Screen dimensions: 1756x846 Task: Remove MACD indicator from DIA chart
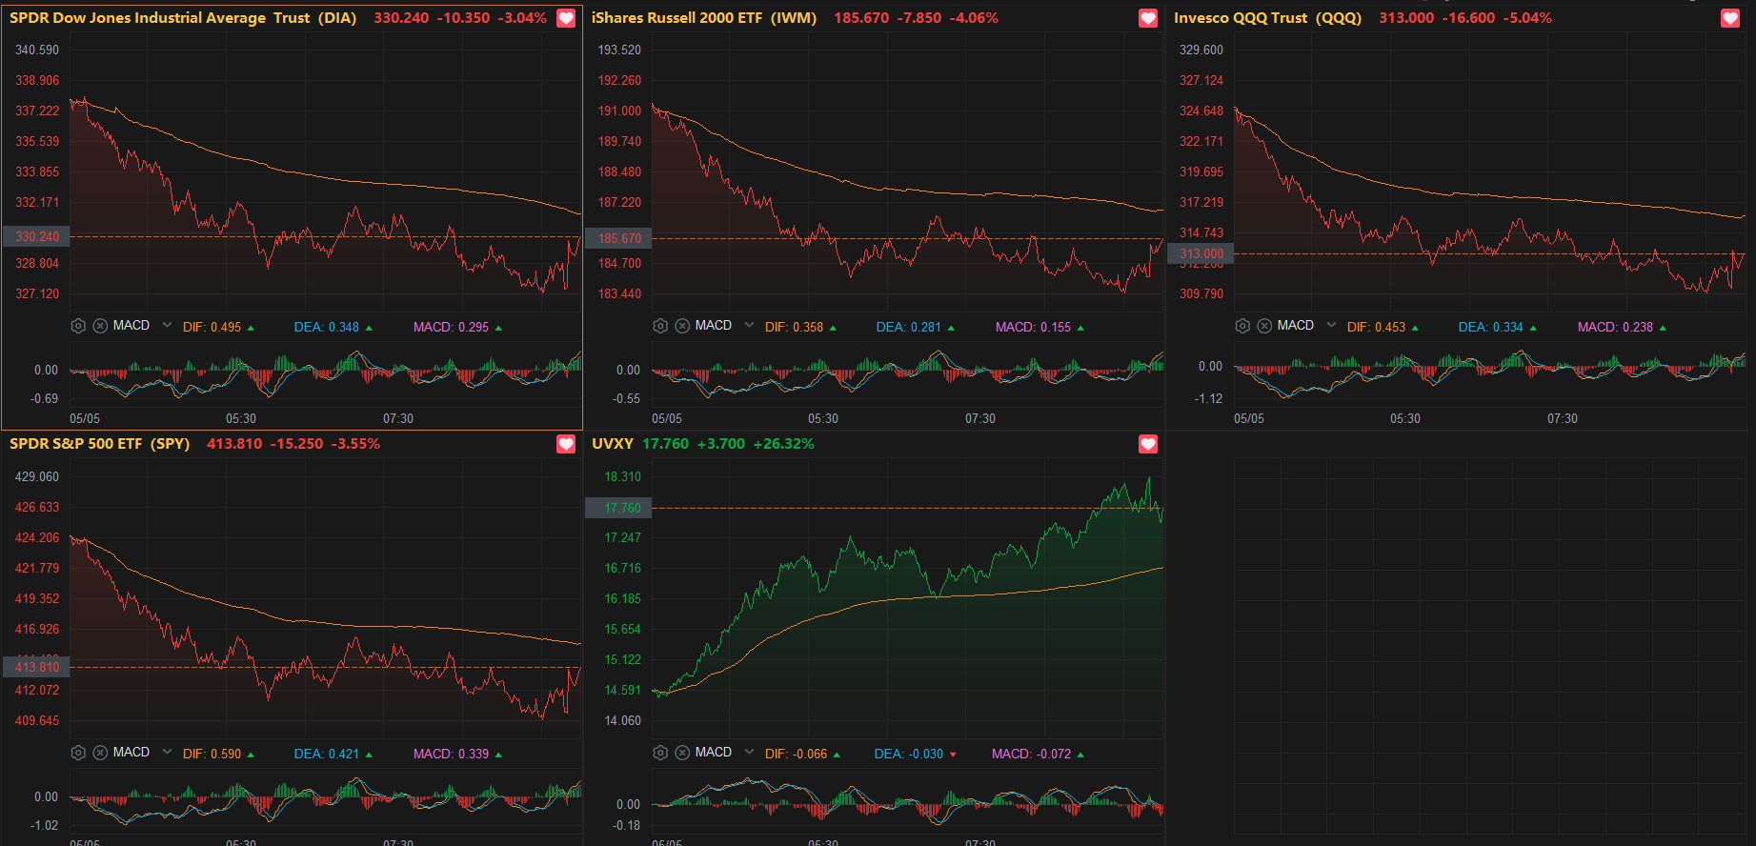(100, 326)
